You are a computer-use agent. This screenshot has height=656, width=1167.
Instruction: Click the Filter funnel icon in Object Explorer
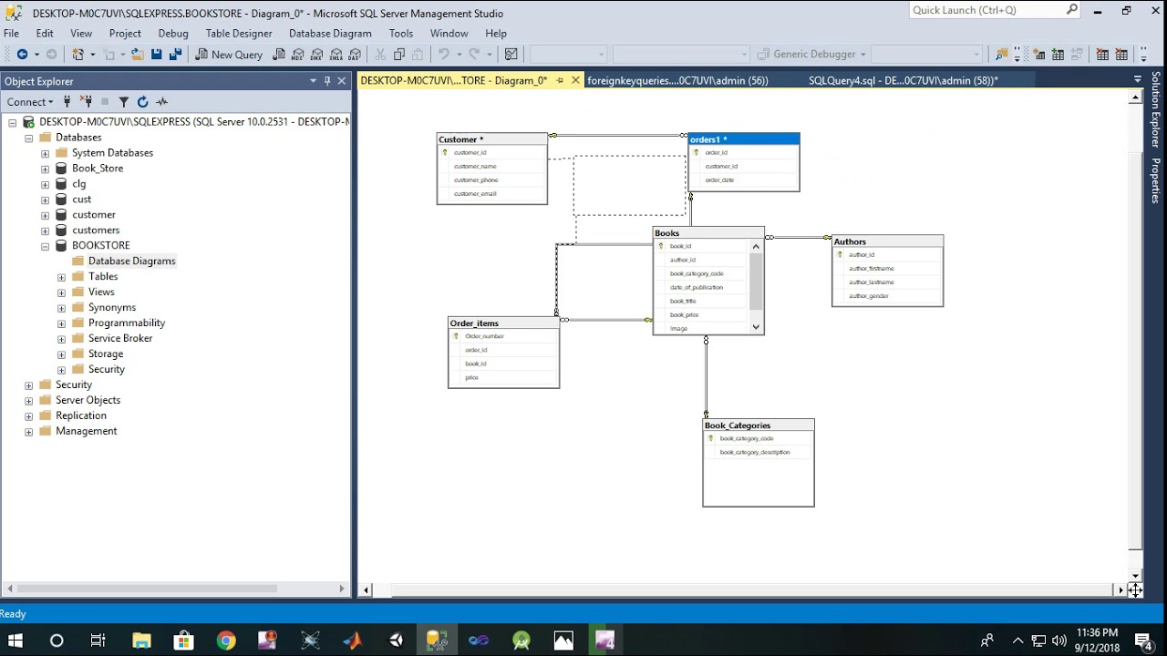point(124,102)
